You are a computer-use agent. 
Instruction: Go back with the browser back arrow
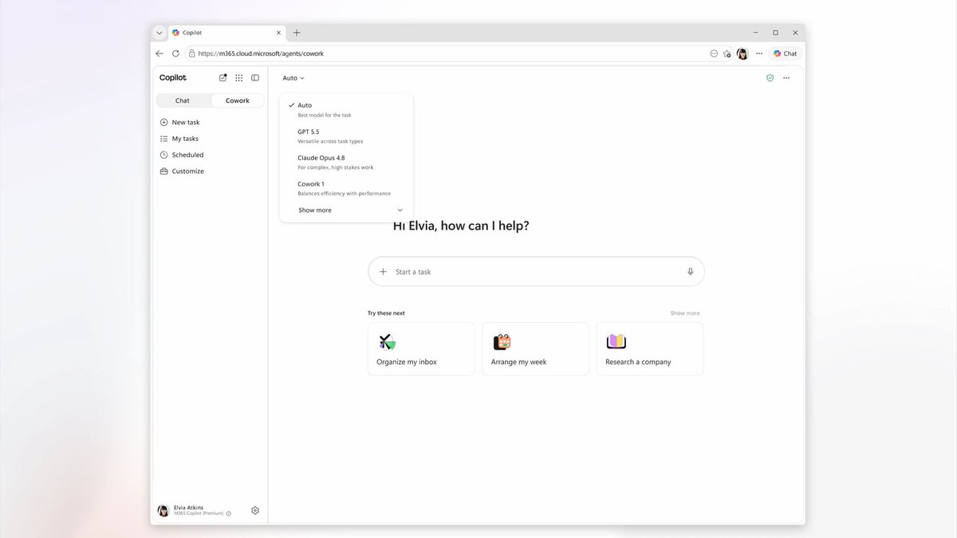(159, 53)
